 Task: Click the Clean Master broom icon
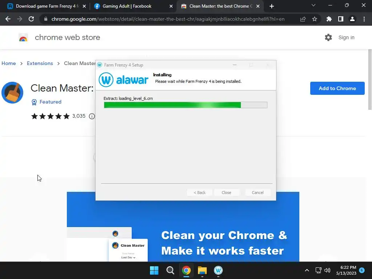pyautogui.click(x=12, y=93)
